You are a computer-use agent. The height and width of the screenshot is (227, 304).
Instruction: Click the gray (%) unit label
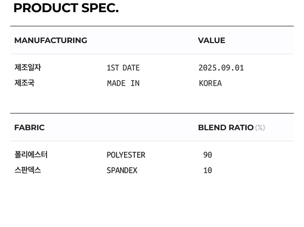click(x=260, y=128)
